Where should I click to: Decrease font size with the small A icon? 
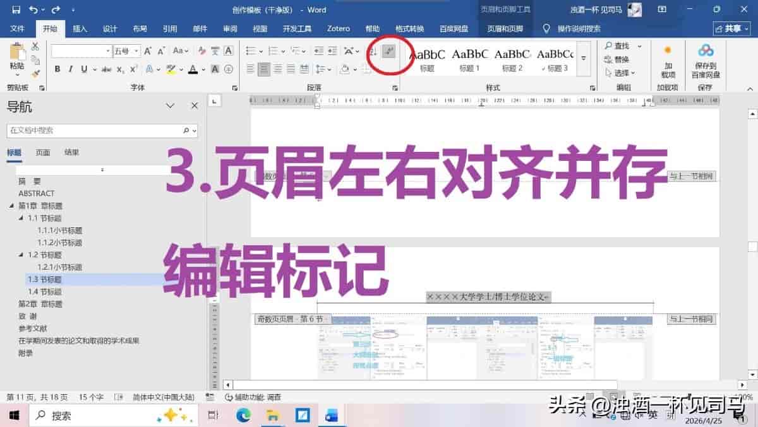click(161, 51)
